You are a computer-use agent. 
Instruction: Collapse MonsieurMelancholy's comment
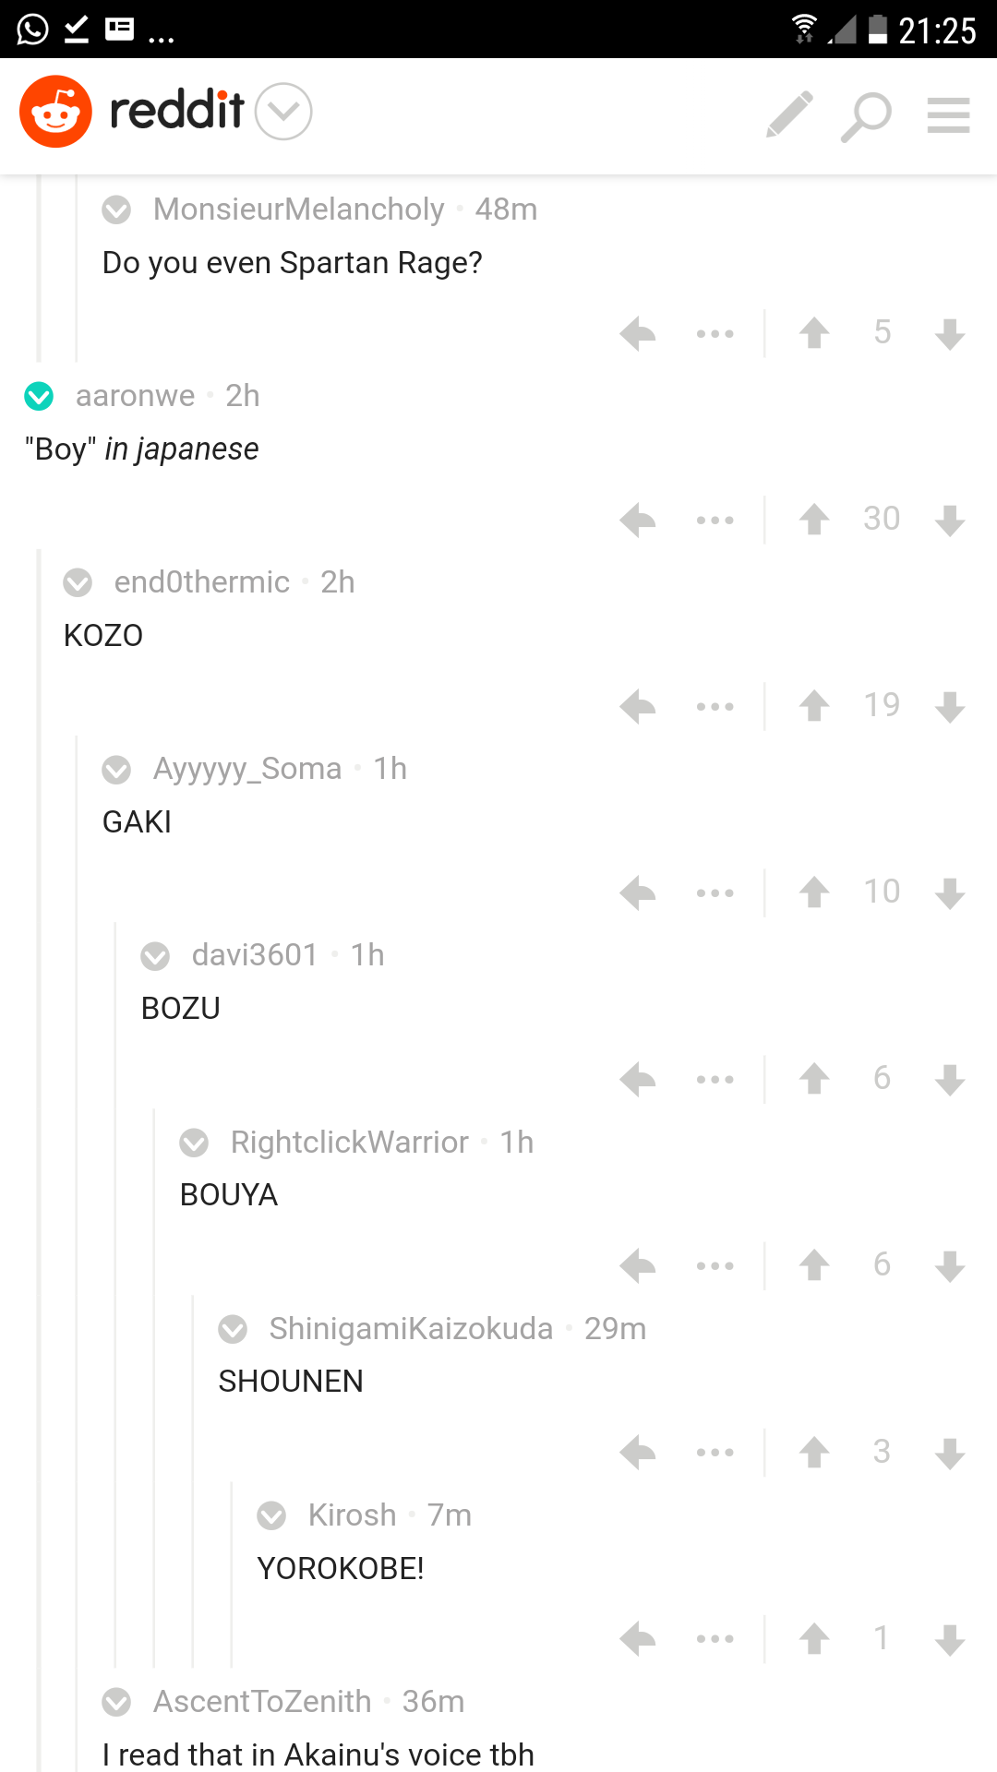116,210
